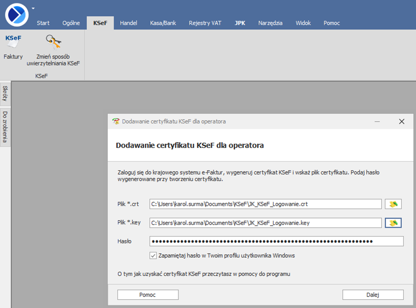Click the dialog title bar certificate icon
The height and width of the screenshot is (308, 416).
116,121
